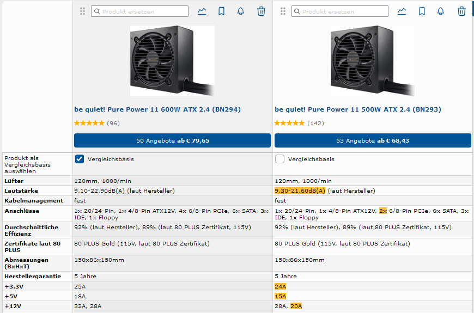The height and width of the screenshot is (313, 474).
Task: Set price alert bell for BN294
Action: coord(241,11)
